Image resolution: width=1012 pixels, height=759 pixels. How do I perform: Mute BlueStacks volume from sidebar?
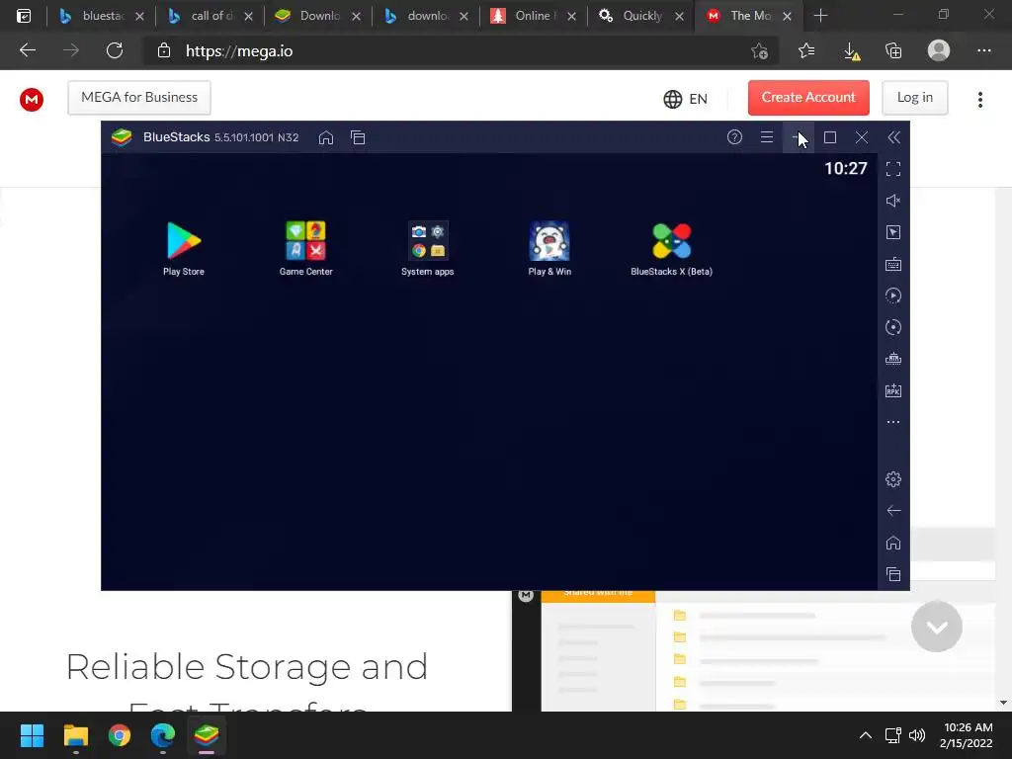tap(893, 201)
